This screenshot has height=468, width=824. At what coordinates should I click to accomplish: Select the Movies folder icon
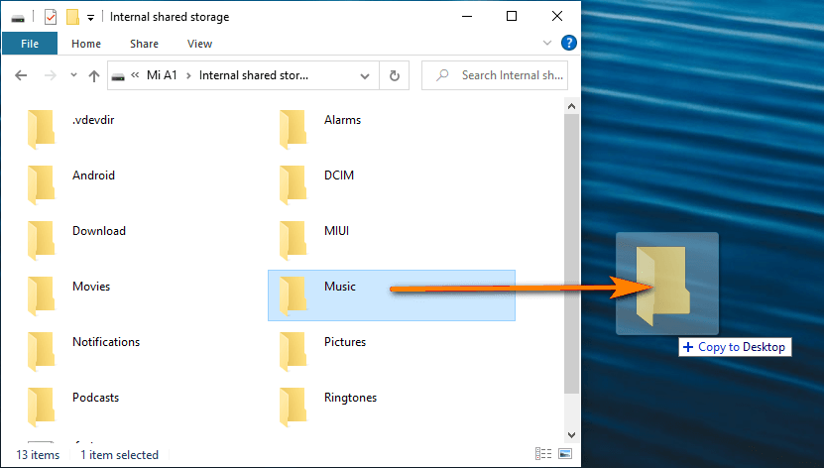click(x=41, y=296)
